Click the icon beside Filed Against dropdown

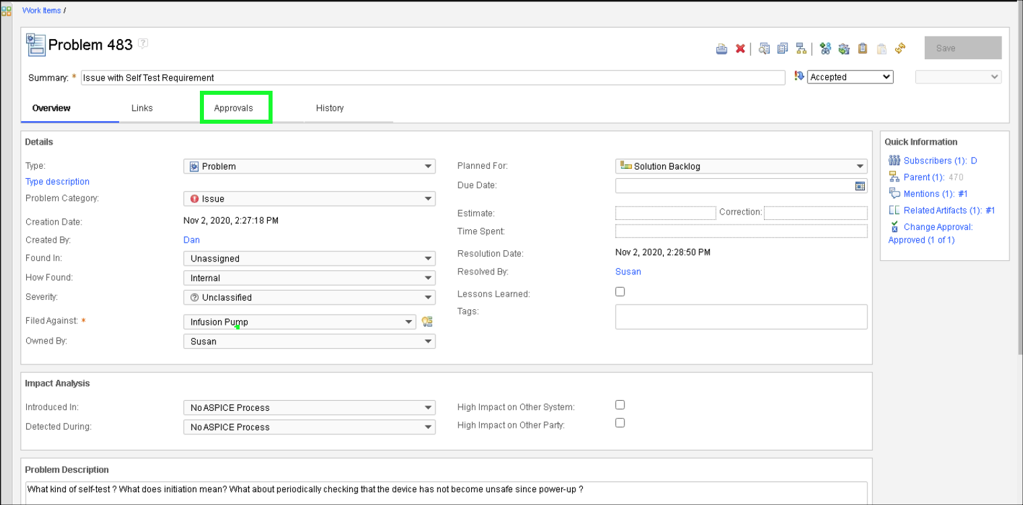[427, 322]
